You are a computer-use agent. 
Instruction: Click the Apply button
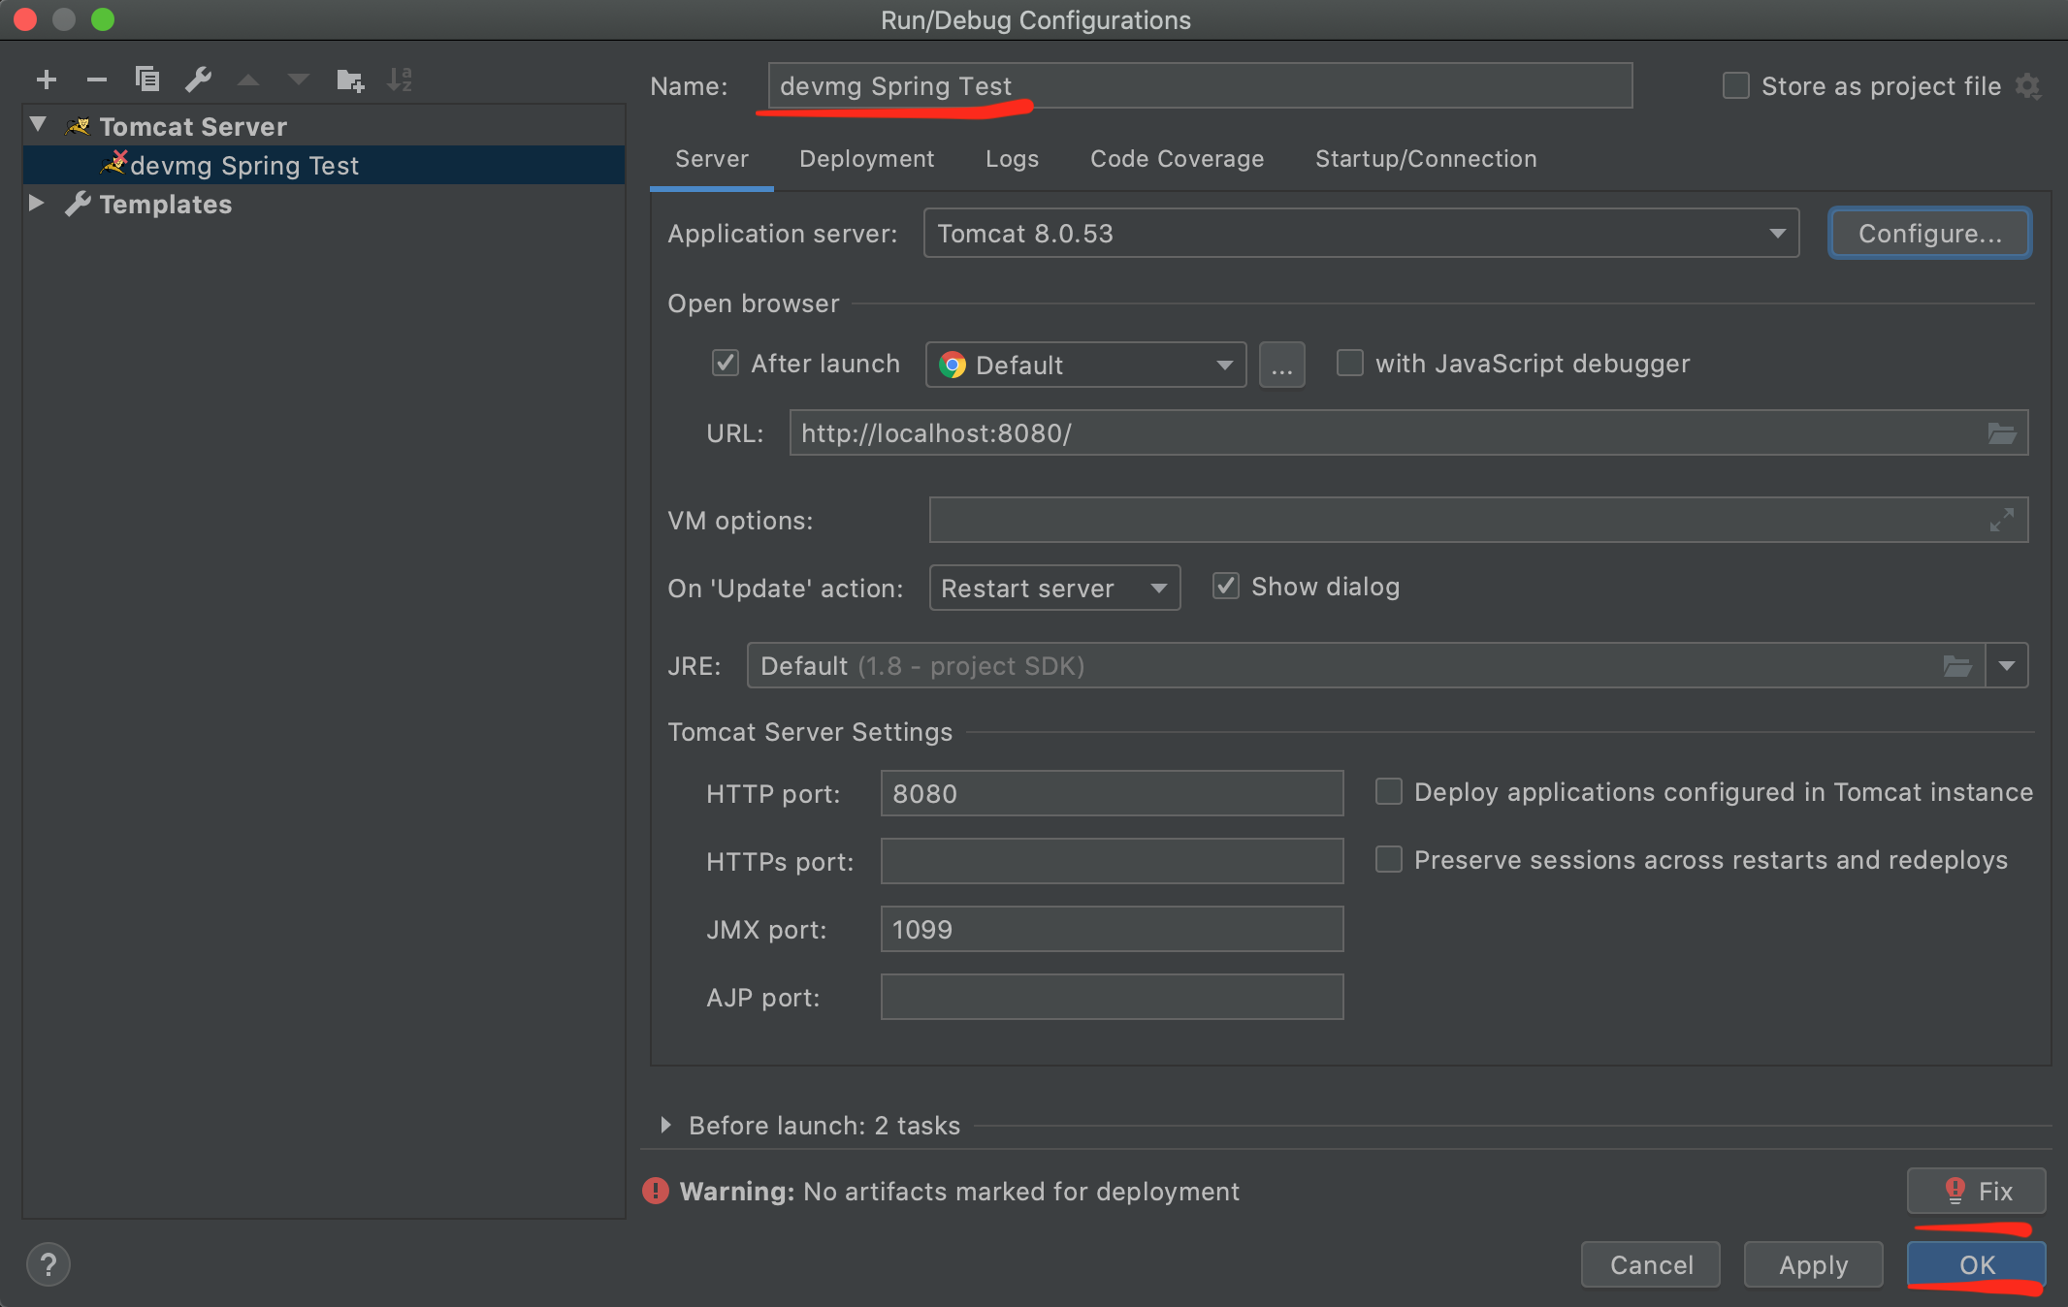(1813, 1264)
